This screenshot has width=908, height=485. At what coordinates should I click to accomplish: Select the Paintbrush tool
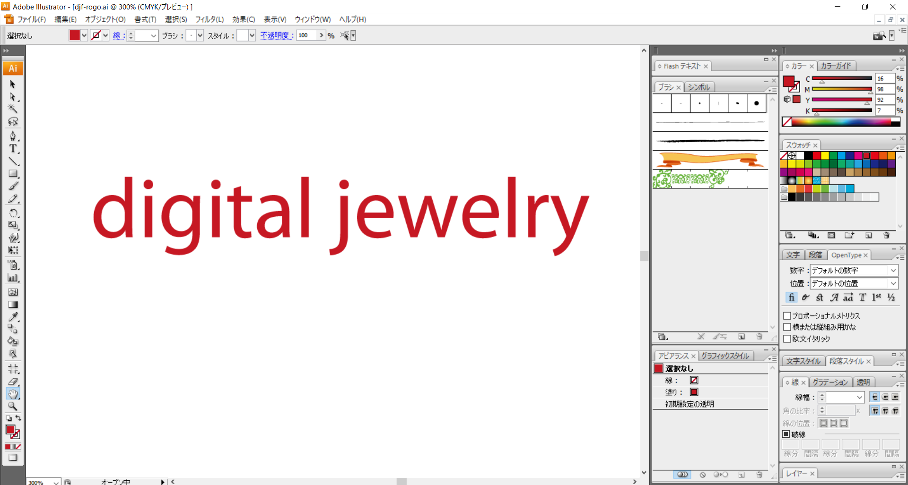[13, 186]
